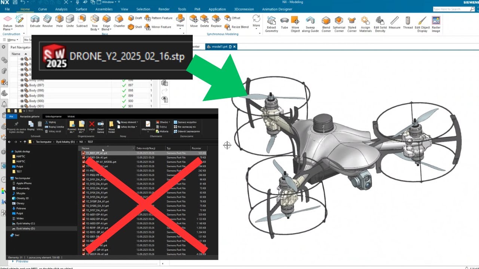Switch to the Curve ribbon tab
The image size is (479, 269).
[43, 9]
